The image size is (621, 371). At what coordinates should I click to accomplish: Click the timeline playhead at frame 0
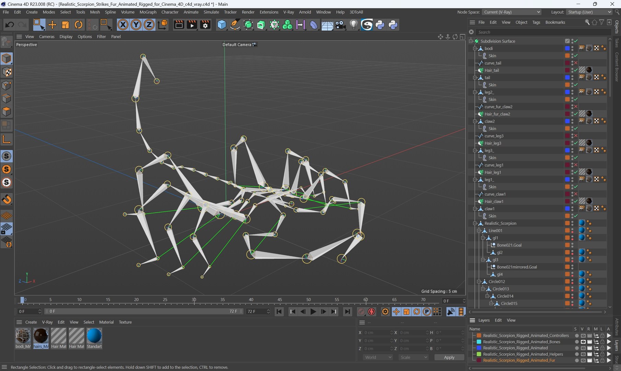[22, 300]
